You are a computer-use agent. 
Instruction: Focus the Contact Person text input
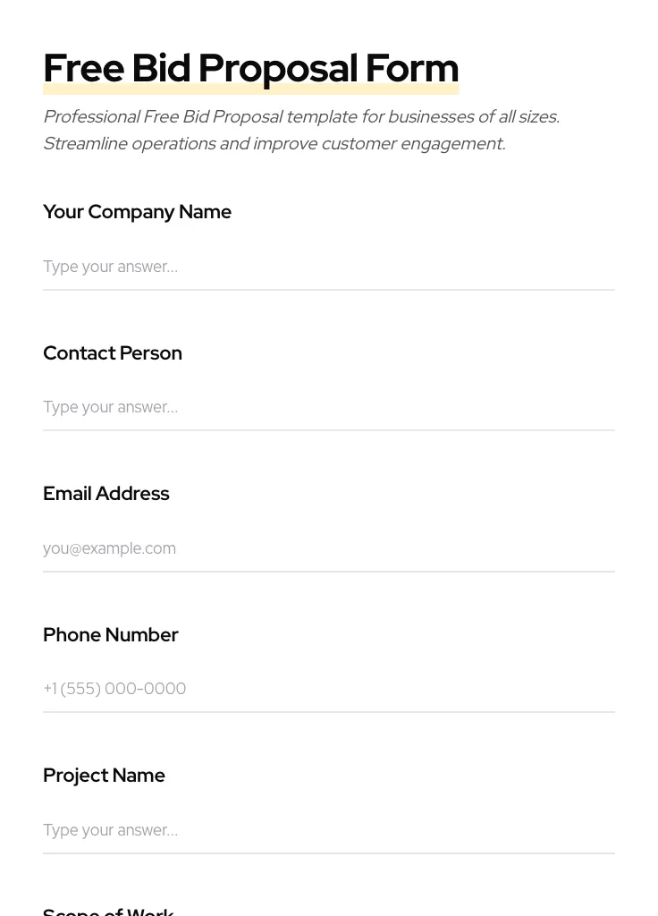[x=328, y=407]
